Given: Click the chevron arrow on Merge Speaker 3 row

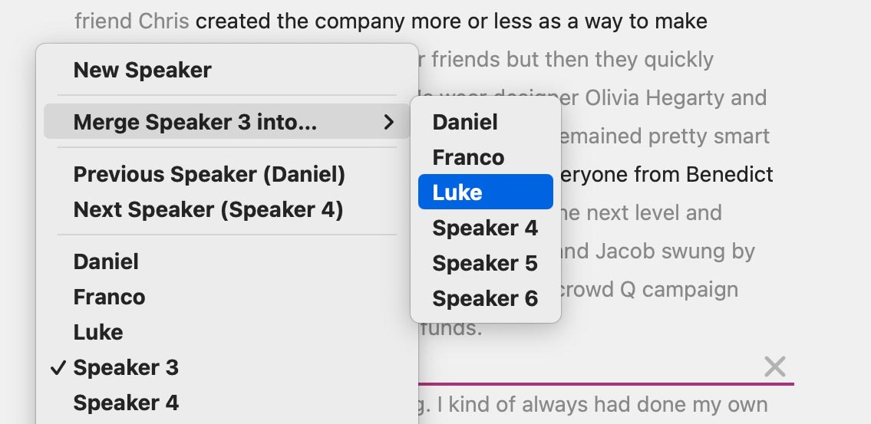Looking at the screenshot, I should click(389, 122).
